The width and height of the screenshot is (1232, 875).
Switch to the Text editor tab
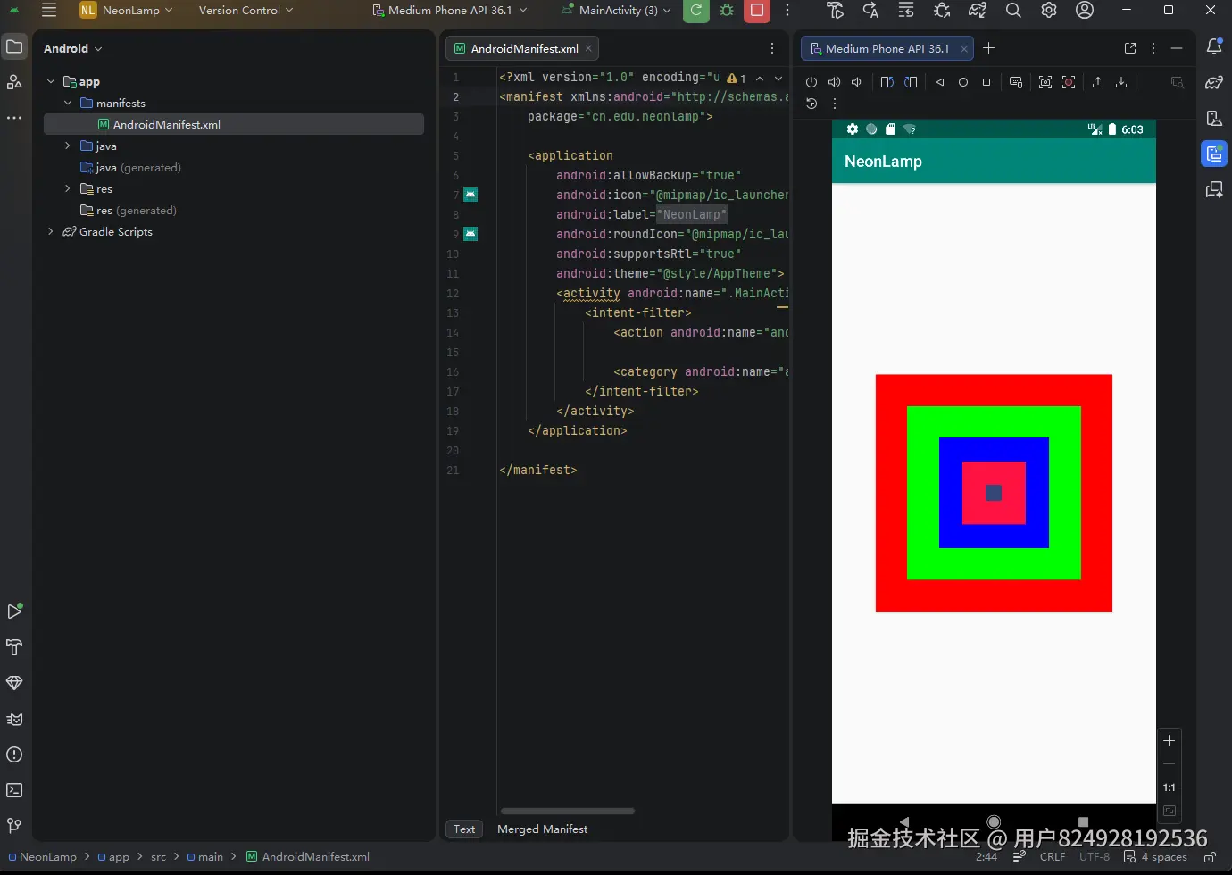pos(464,829)
